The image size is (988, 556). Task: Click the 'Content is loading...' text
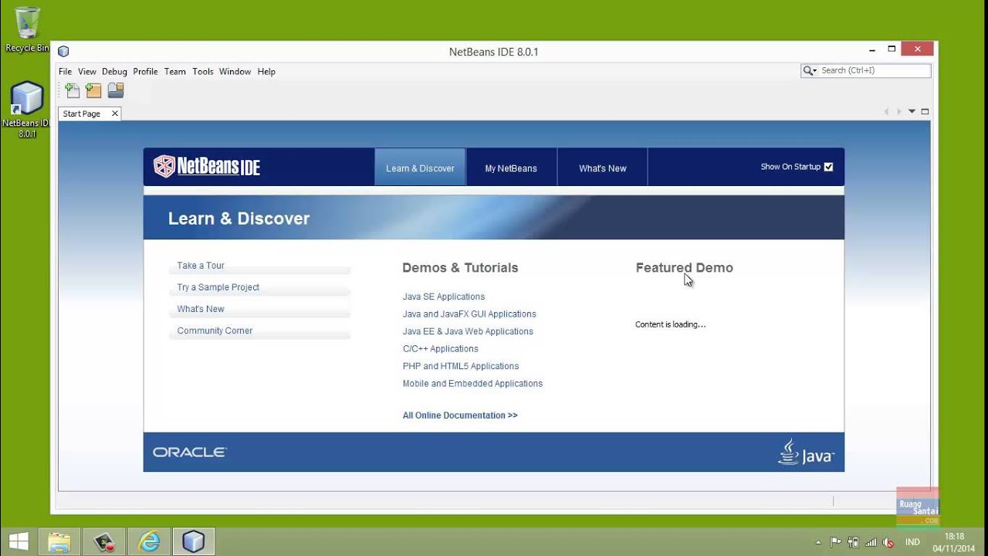point(671,324)
